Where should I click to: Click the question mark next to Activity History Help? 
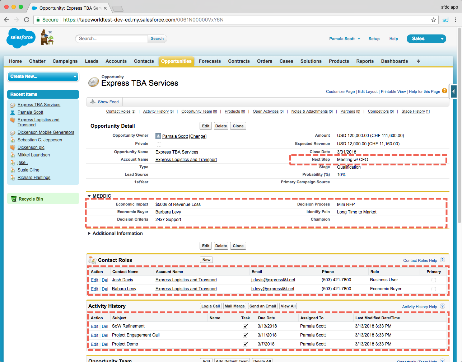tap(442, 306)
